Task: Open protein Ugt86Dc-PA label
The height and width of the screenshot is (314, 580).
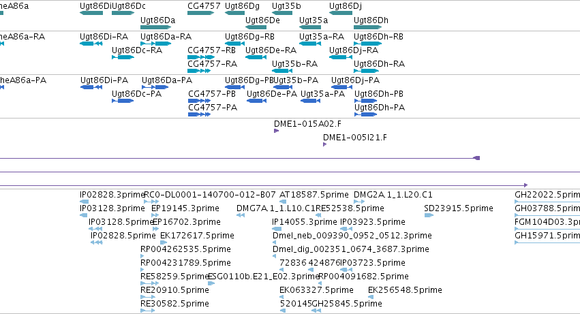Action: click(137, 93)
